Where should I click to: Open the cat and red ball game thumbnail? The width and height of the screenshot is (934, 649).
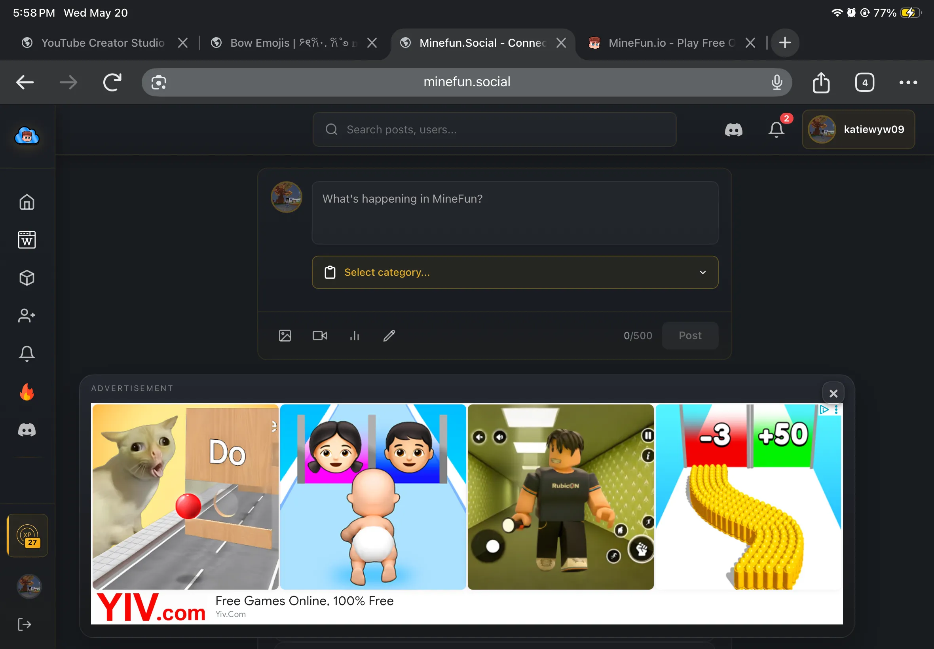[x=186, y=497]
